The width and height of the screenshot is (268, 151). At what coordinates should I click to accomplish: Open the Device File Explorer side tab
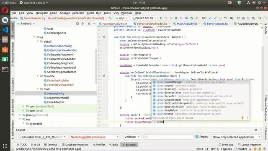(x=265, y=108)
